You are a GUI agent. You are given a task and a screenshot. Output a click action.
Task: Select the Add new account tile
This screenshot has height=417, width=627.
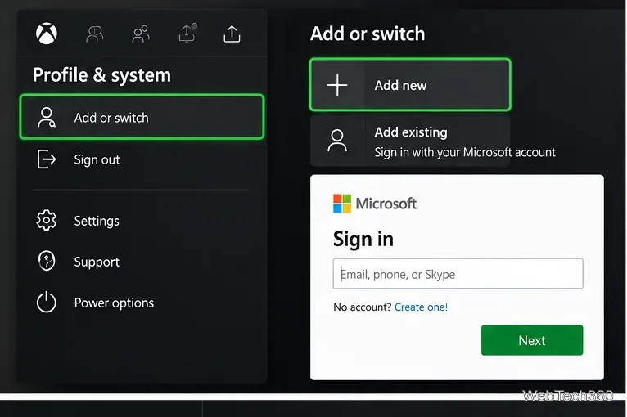410,85
